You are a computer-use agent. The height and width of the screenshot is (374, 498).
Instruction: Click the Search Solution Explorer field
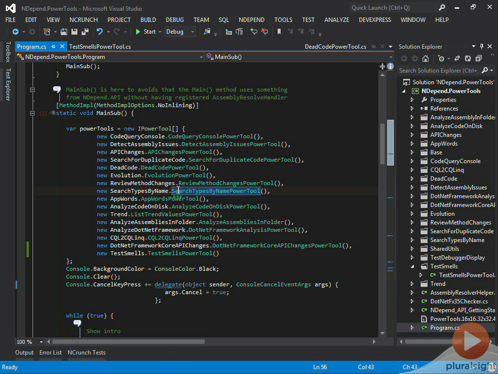(x=438, y=70)
